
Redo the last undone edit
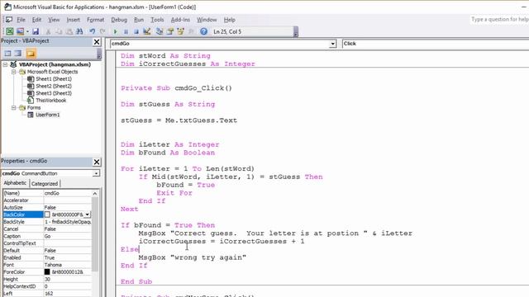102,31
